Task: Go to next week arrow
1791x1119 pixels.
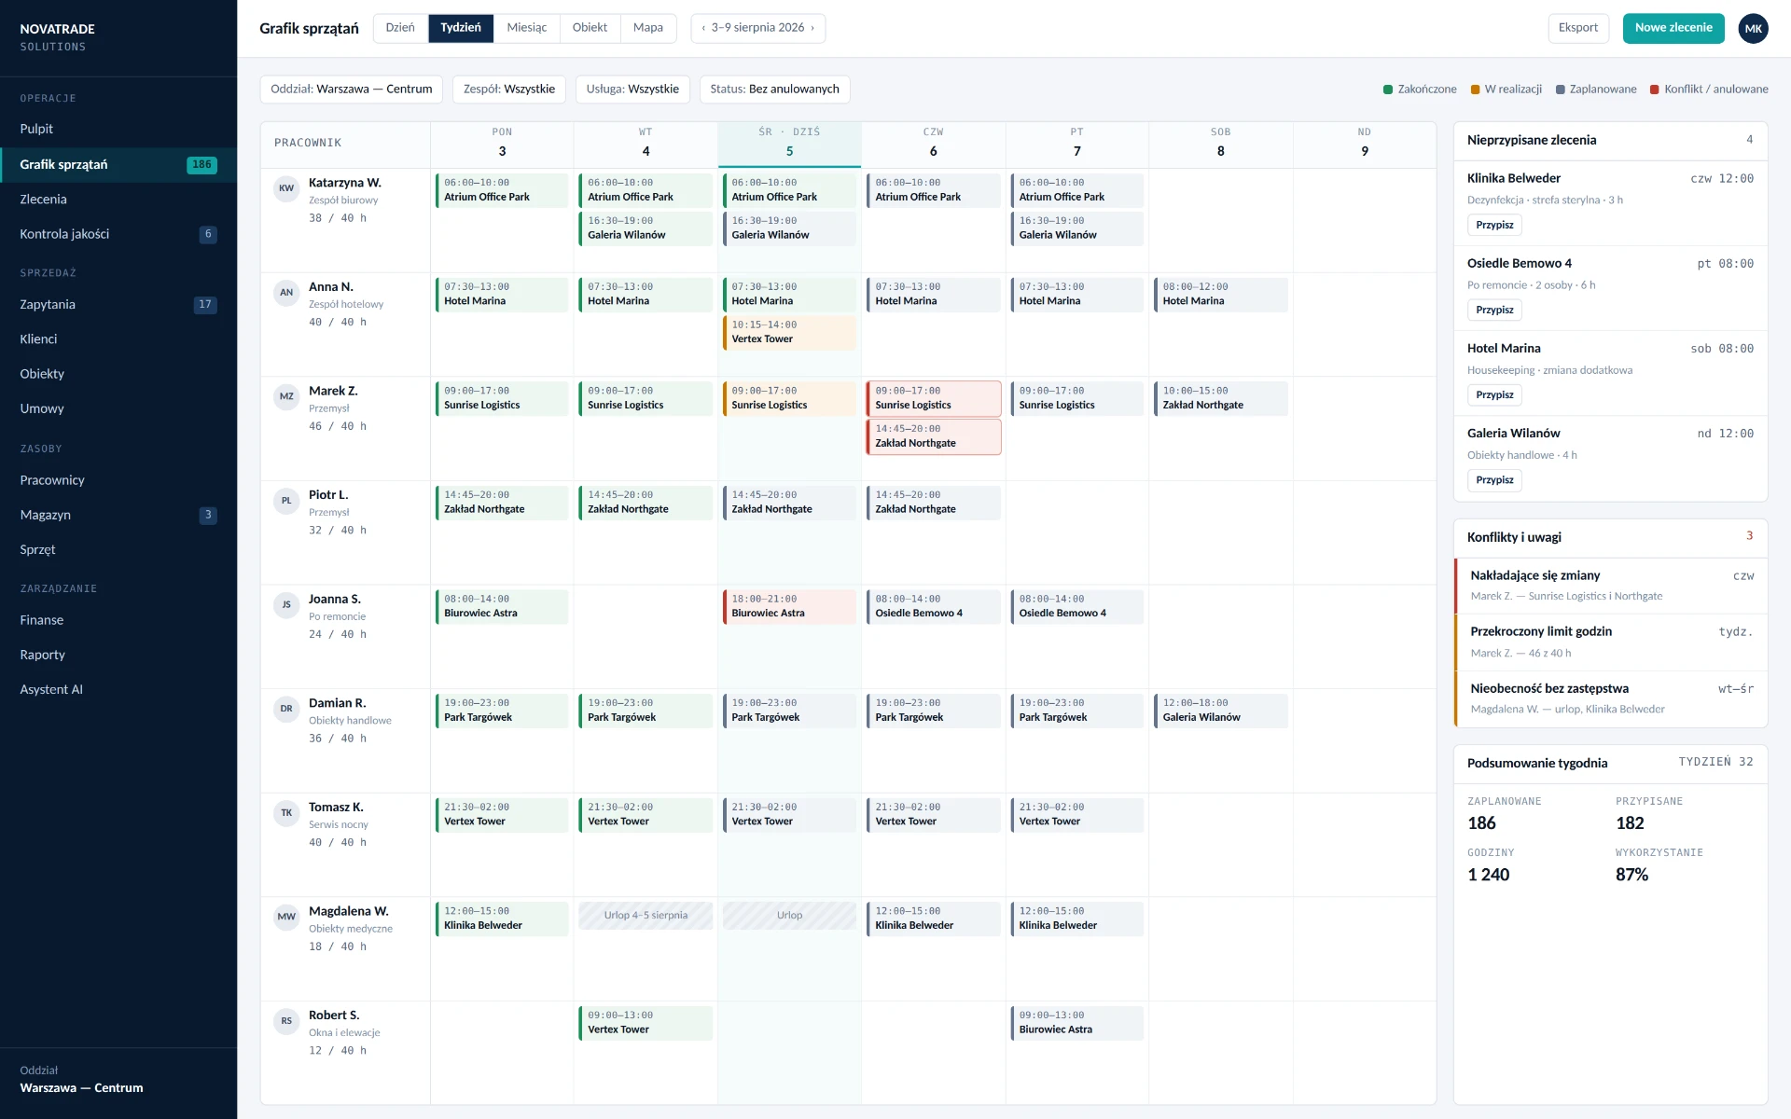Action: 812,28
